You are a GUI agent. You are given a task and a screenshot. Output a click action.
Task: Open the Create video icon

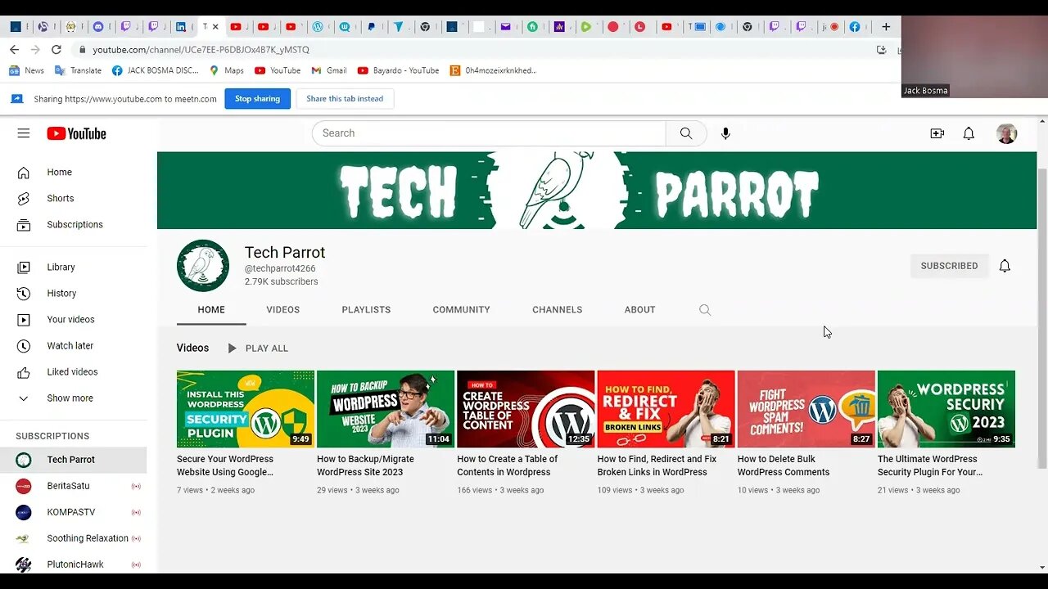point(937,133)
